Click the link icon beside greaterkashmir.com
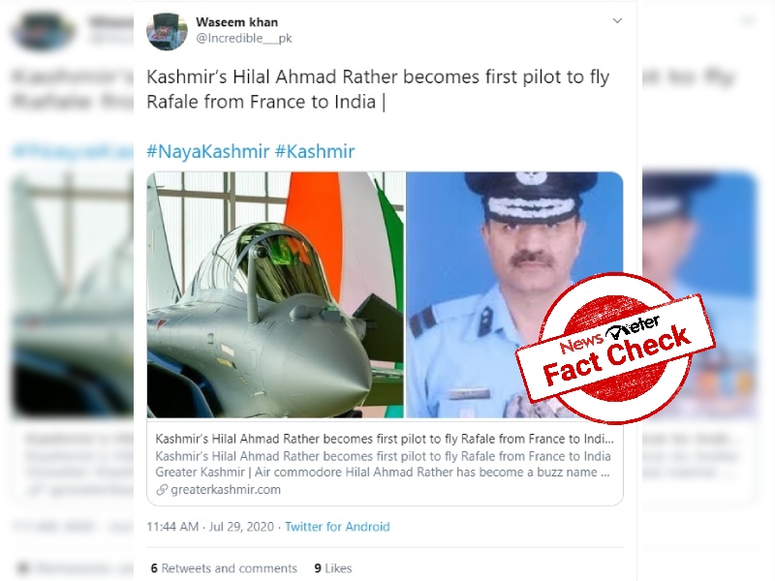This screenshot has height=581, width=775. pos(162,490)
